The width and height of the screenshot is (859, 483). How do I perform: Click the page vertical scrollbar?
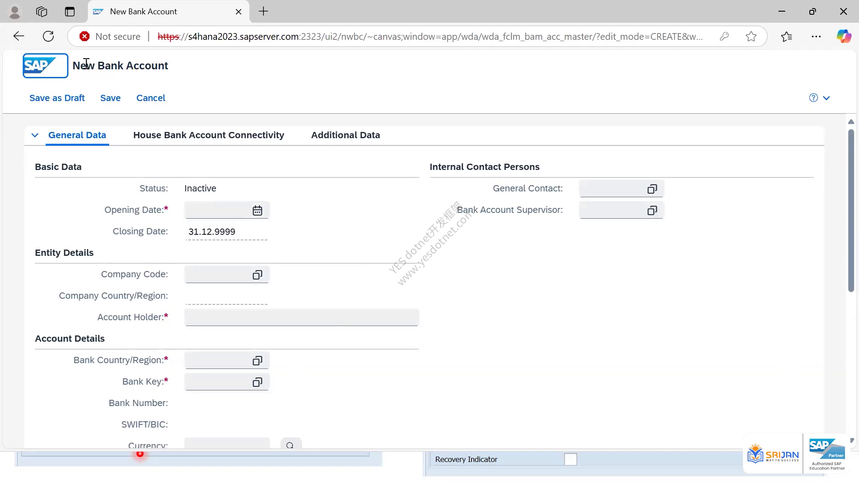tap(851, 210)
